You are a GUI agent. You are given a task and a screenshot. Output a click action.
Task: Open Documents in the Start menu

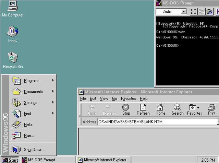pyautogui.click(x=33, y=92)
